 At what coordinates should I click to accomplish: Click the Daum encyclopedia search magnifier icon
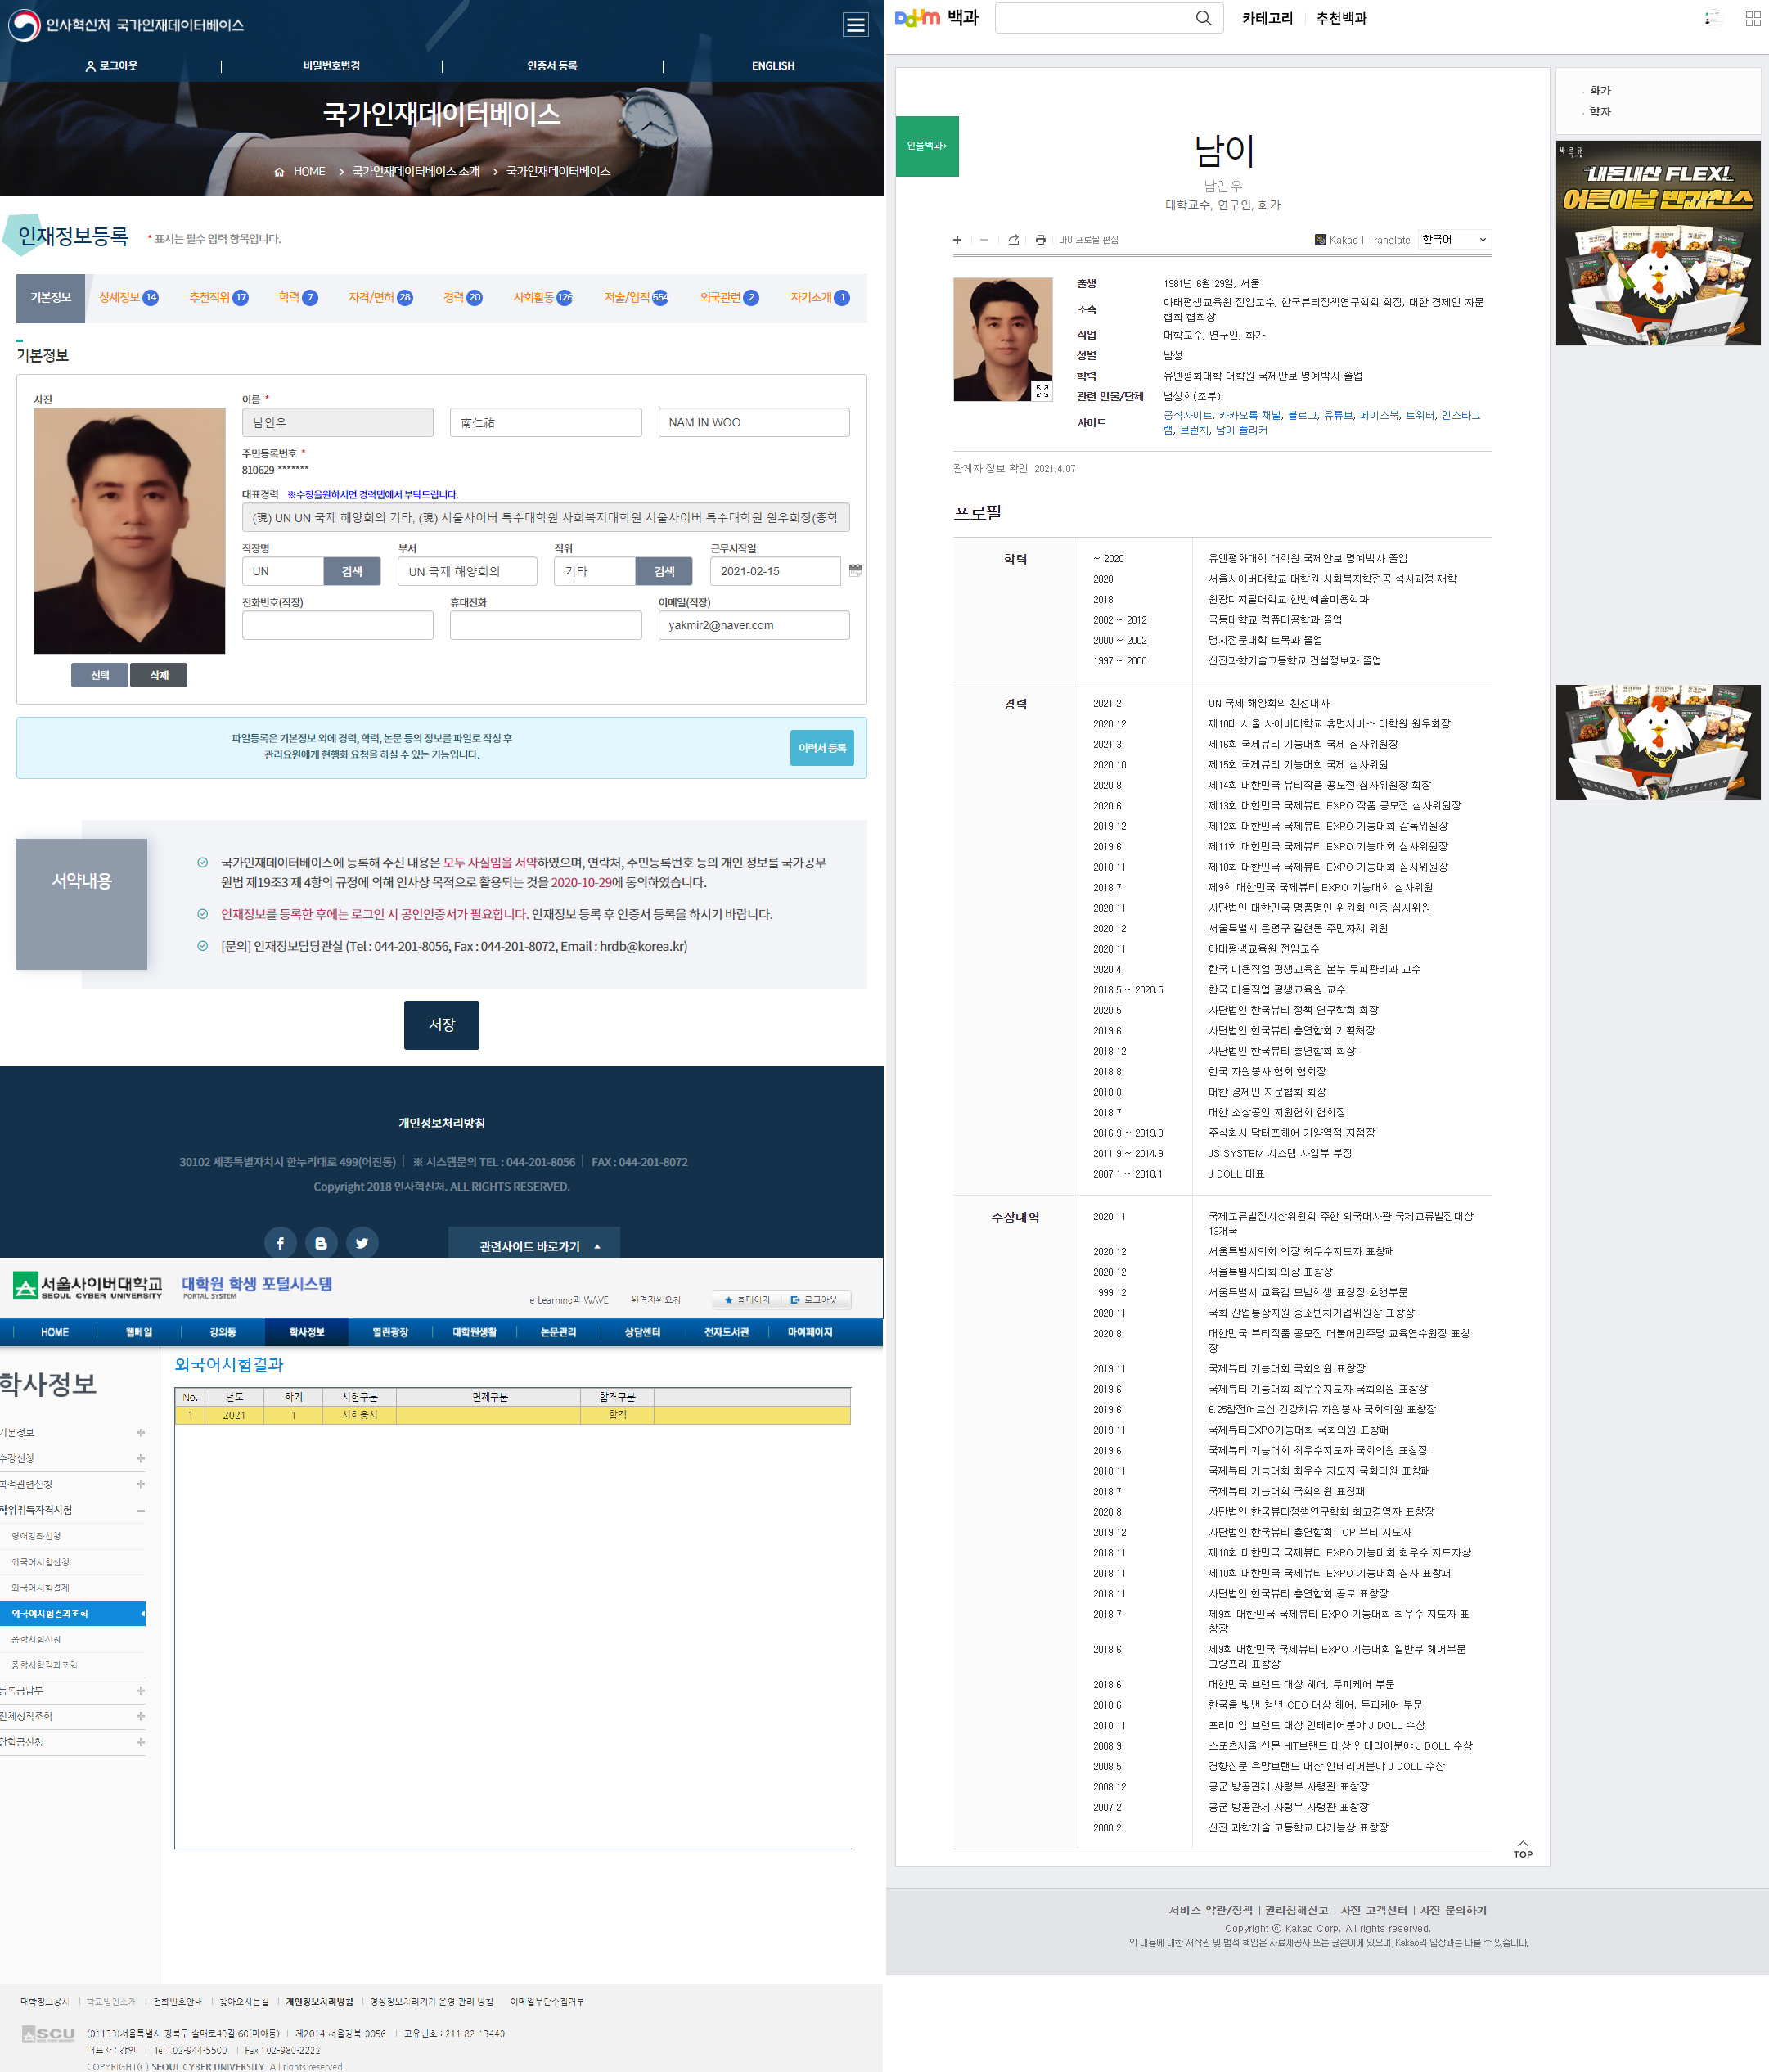(1203, 18)
